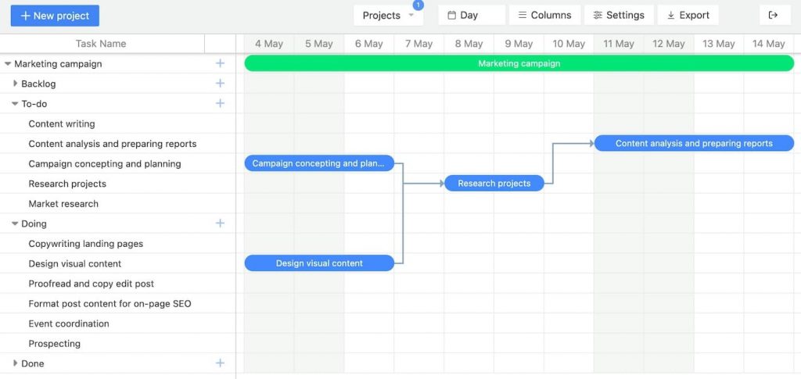Click the exit arrow icon at top right
This screenshot has width=801, height=379.
(774, 15)
